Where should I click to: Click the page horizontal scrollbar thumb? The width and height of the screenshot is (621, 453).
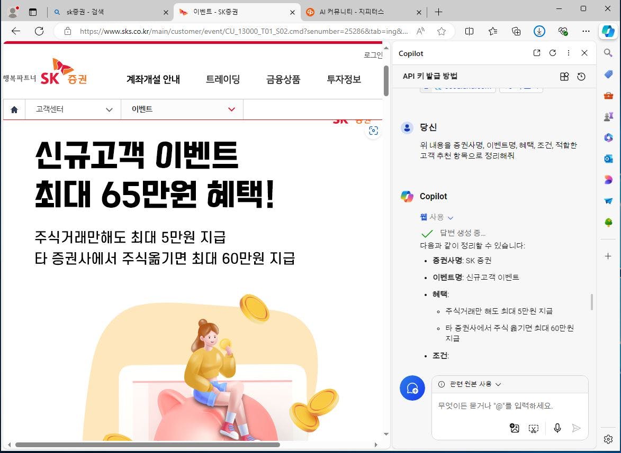pyautogui.click(x=148, y=445)
